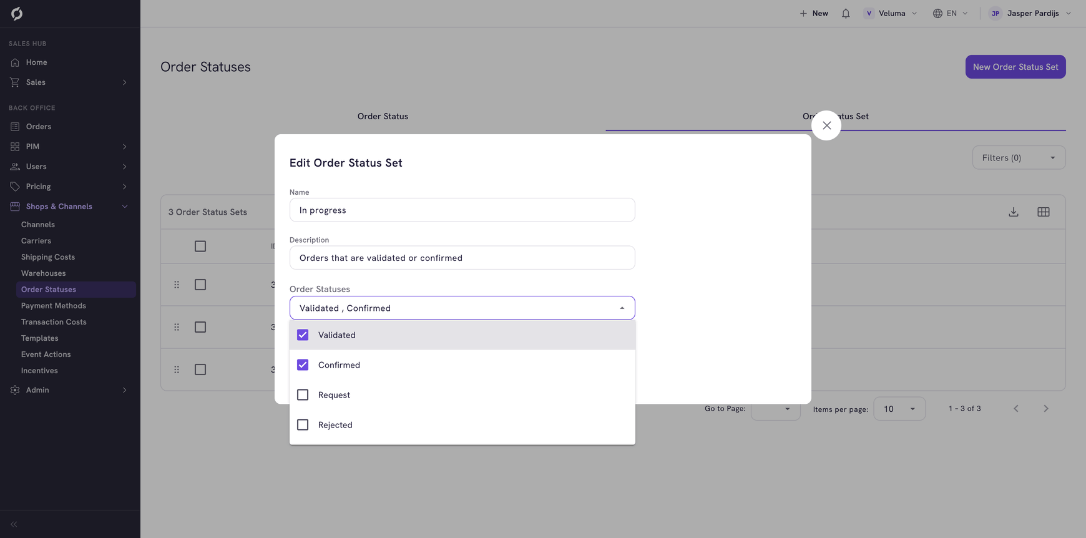Open notifications bell
This screenshot has width=1086, height=538.
tap(846, 13)
